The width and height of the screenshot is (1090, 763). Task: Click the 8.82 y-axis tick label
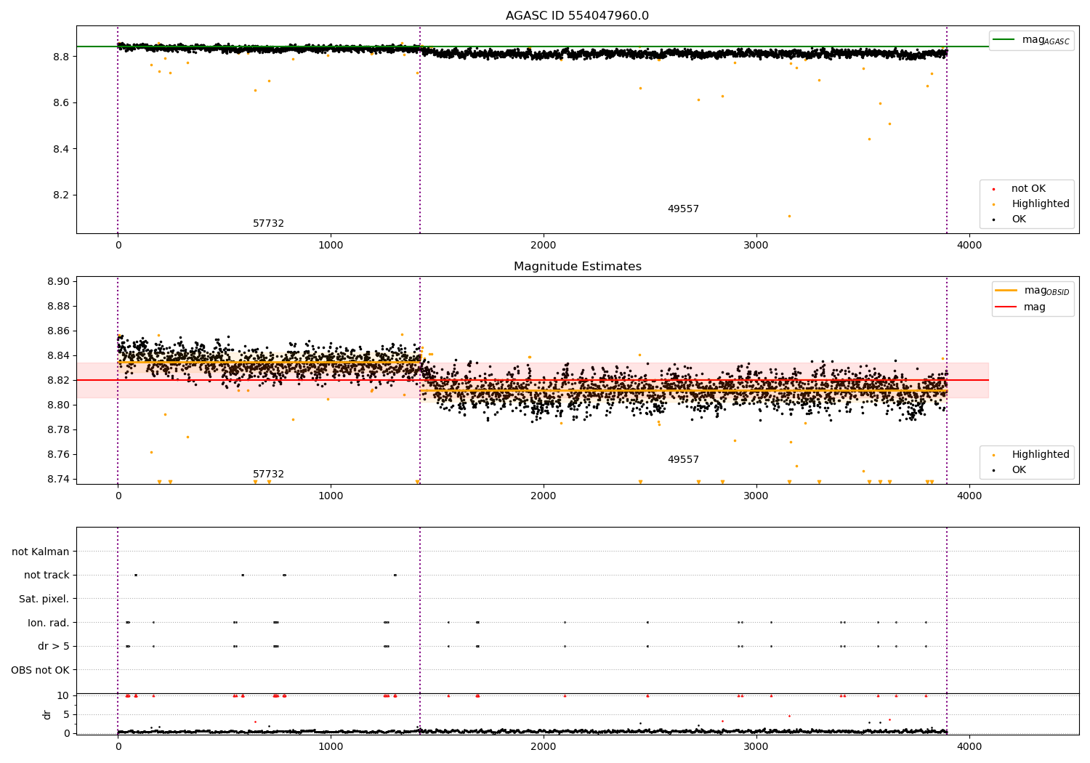[x=59, y=380]
